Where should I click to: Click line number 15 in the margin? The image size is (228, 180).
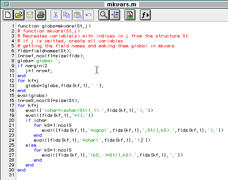point(12,96)
